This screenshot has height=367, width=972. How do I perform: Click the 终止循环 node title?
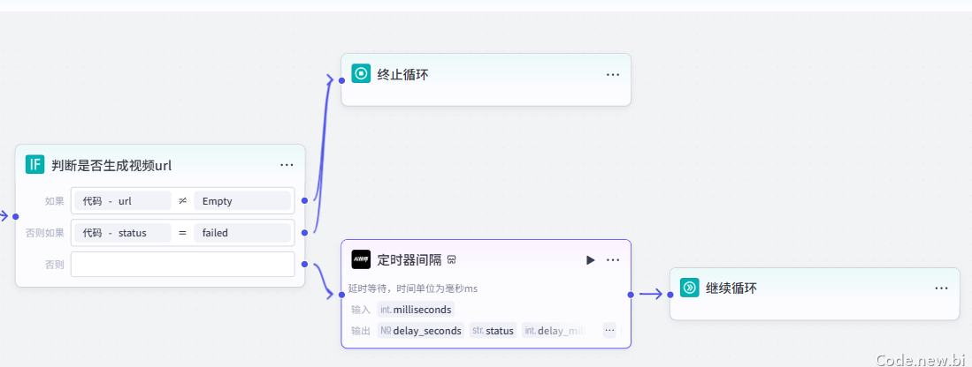click(403, 74)
